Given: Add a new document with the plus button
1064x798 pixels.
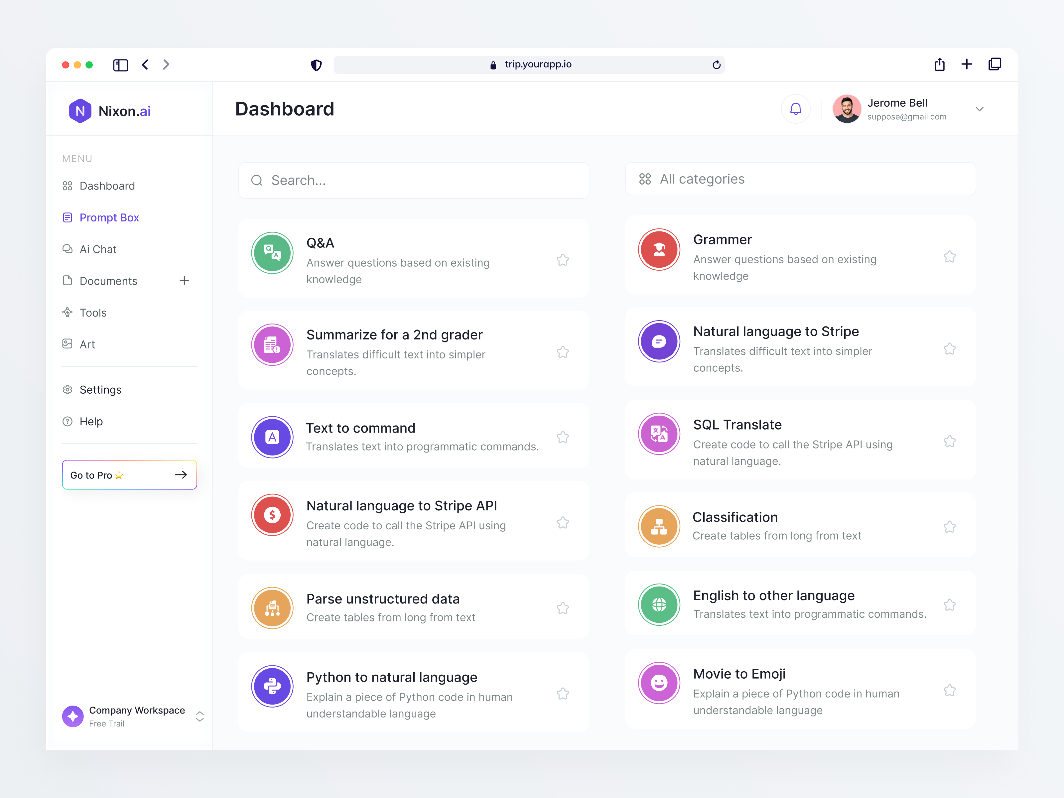Looking at the screenshot, I should click(184, 280).
